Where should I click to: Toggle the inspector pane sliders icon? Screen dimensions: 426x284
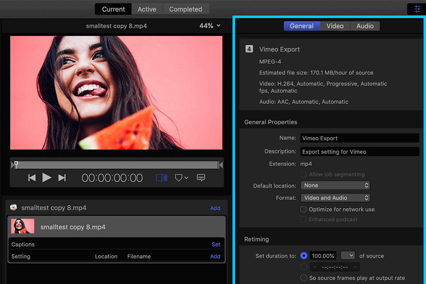[417, 9]
